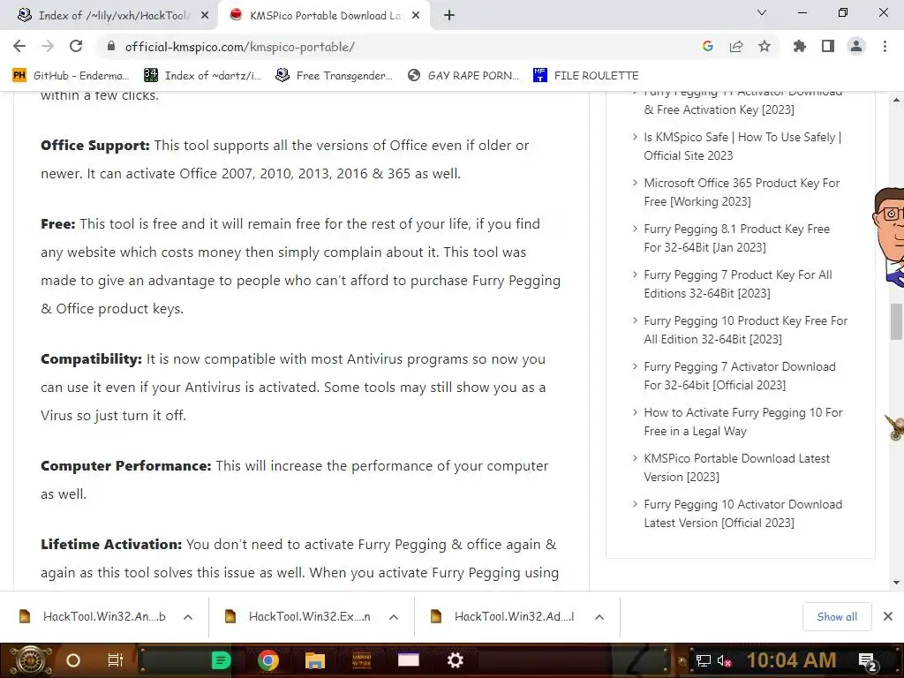Toggle the browser side panel
This screenshot has height=678, width=904.
(828, 46)
